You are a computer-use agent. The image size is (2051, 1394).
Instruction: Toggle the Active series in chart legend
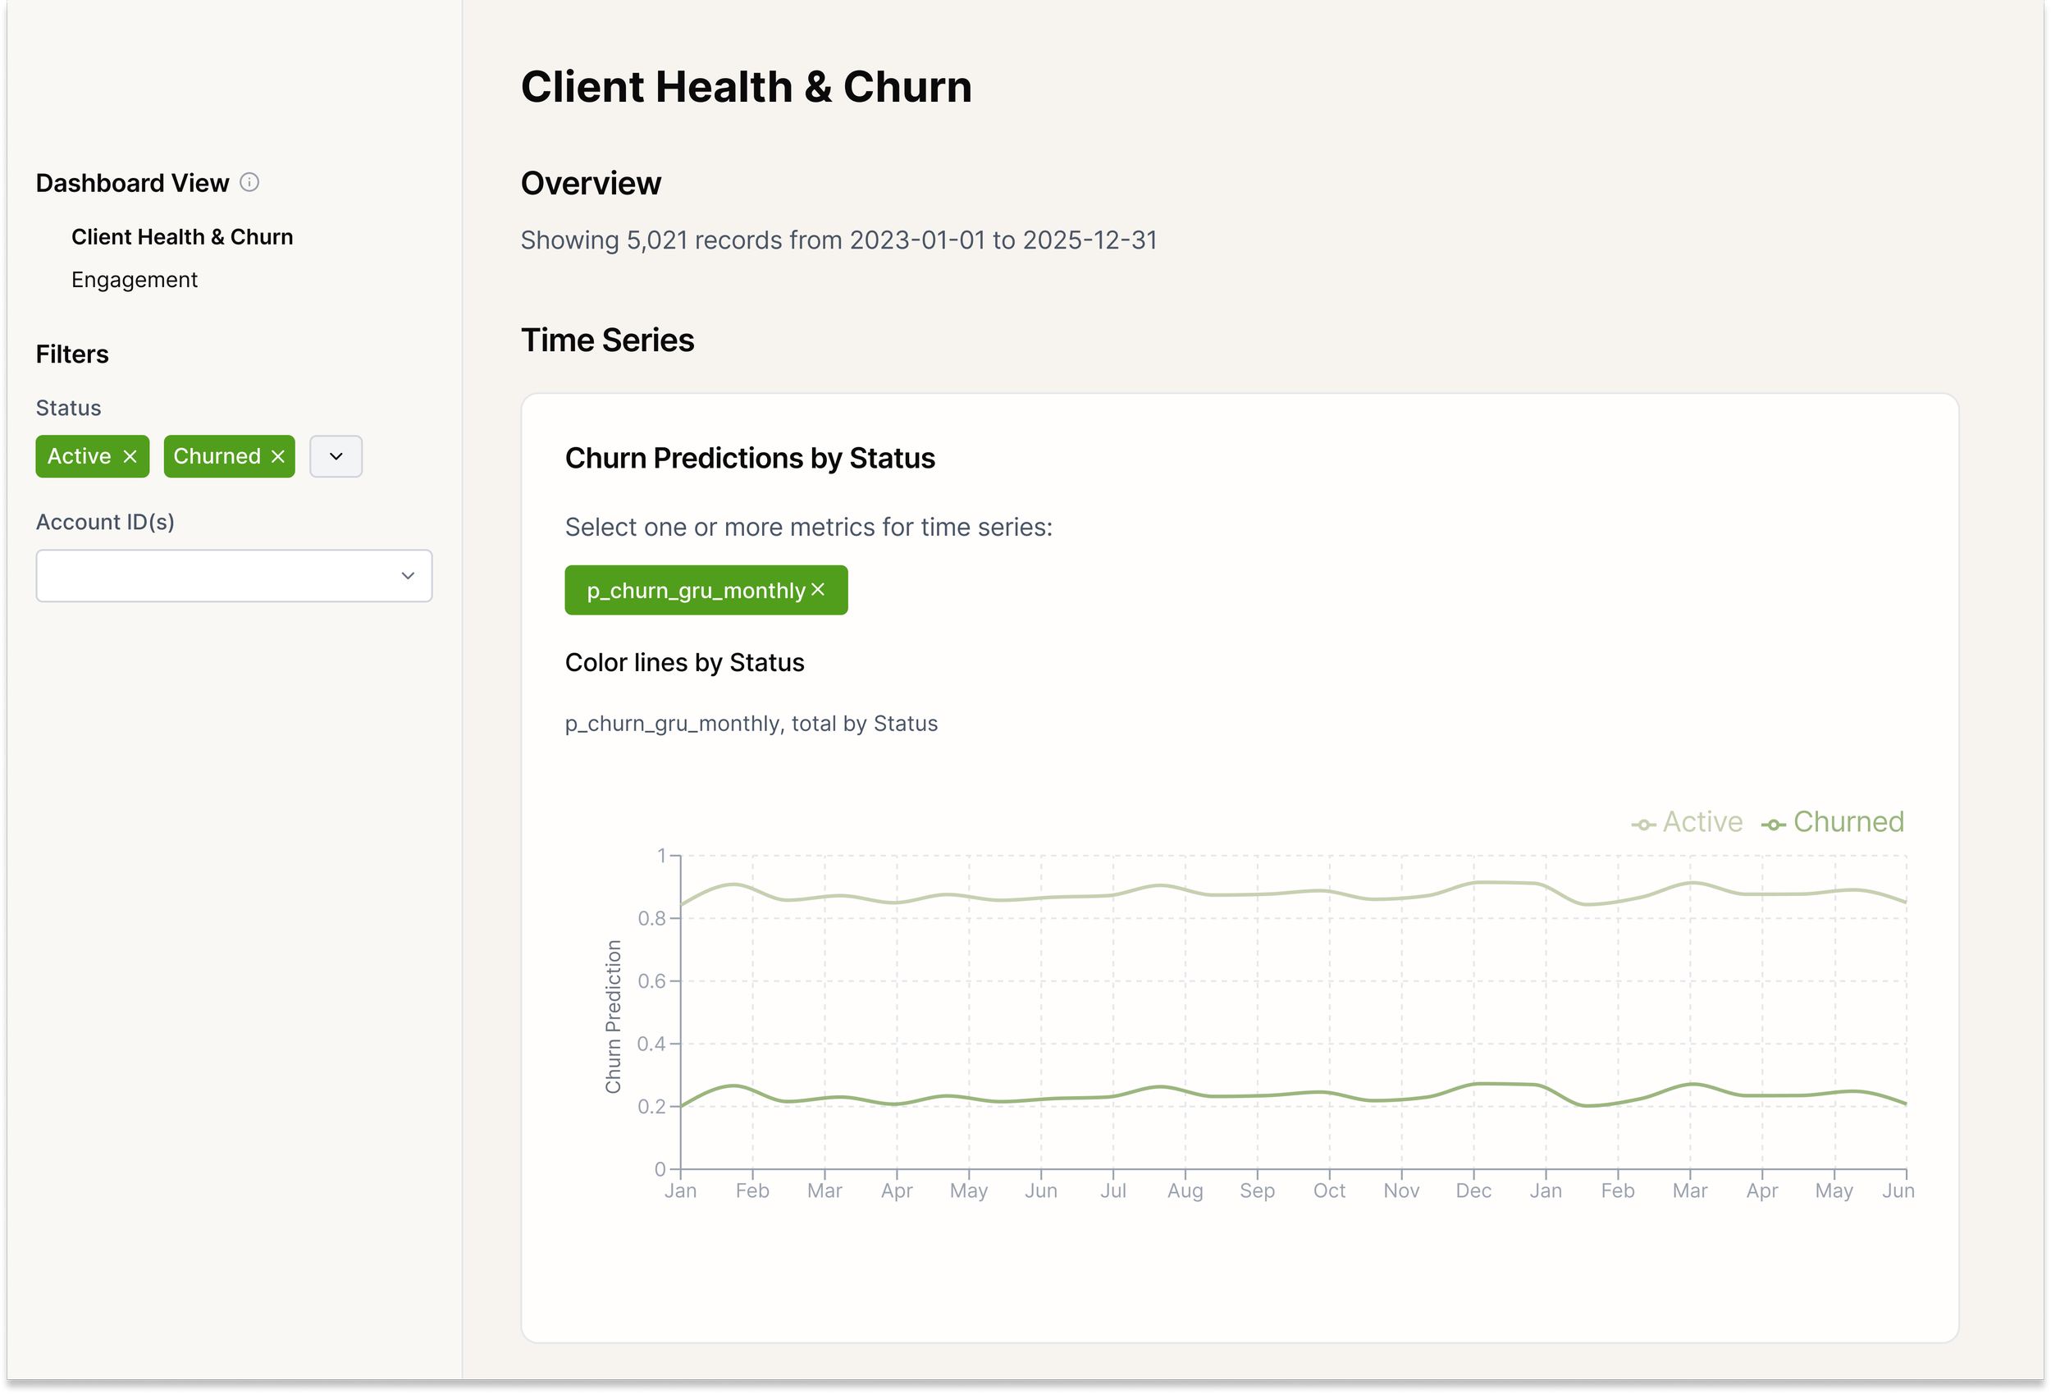[x=1687, y=822]
